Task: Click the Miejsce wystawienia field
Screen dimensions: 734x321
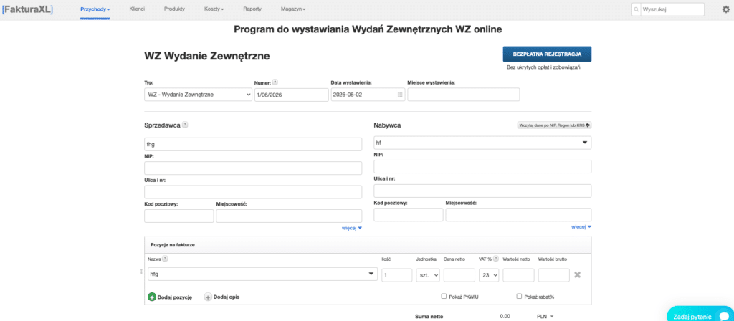Action: pos(464,95)
